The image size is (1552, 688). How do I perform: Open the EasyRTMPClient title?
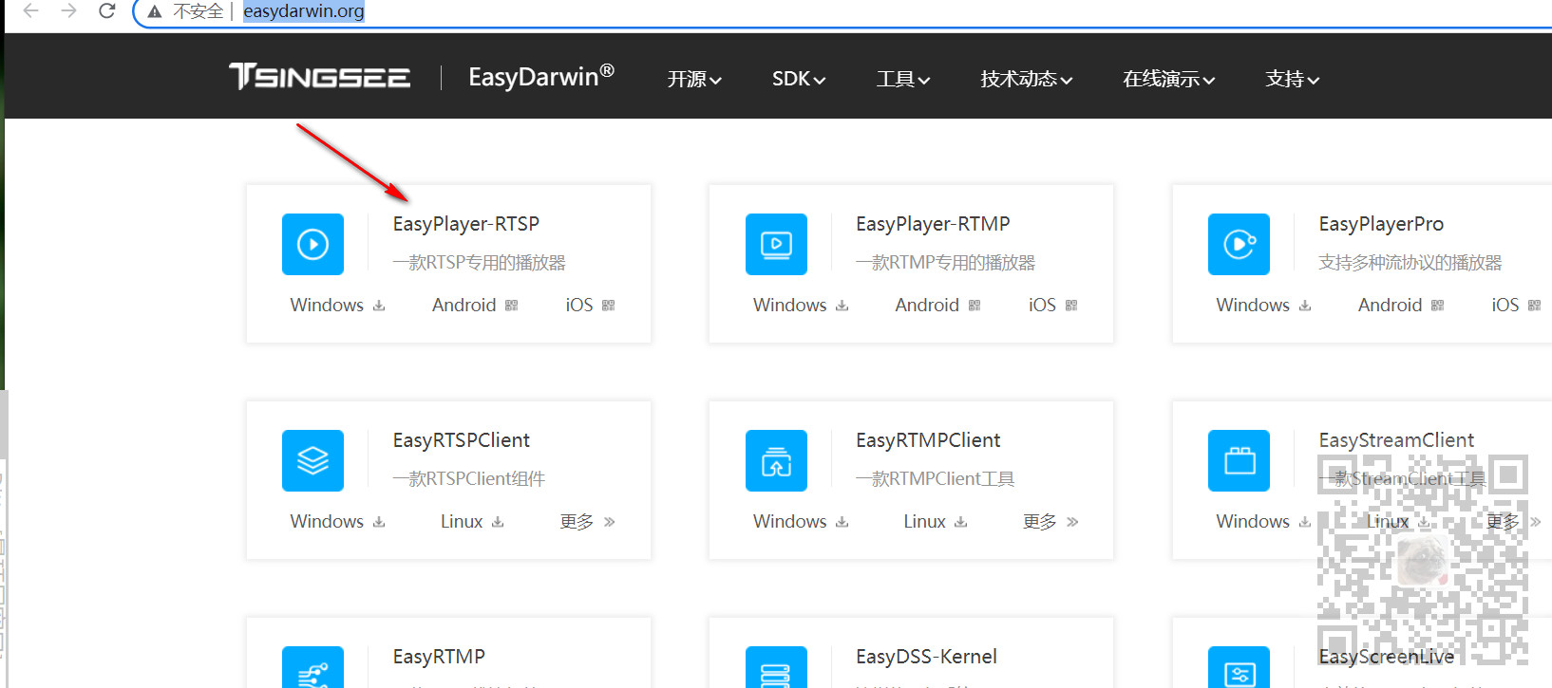coord(928,440)
